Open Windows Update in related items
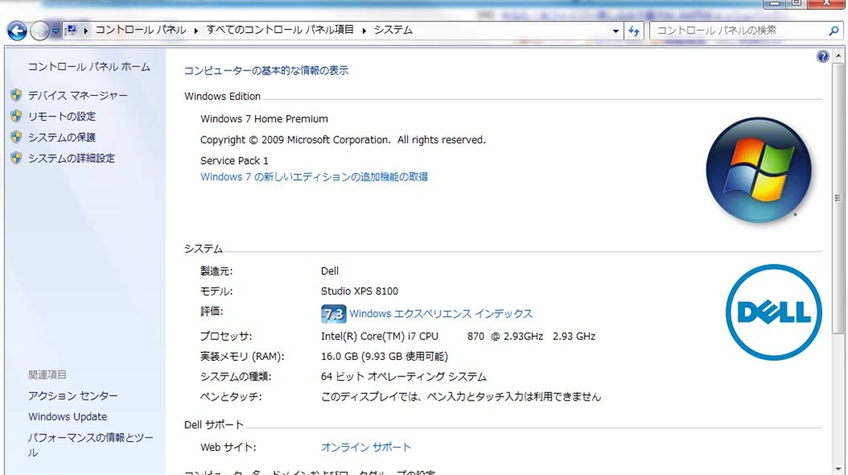The width and height of the screenshot is (848, 475). pyautogui.click(x=68, y=416)
